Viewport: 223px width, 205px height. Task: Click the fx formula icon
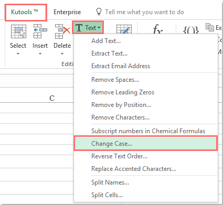pos(158,29)
